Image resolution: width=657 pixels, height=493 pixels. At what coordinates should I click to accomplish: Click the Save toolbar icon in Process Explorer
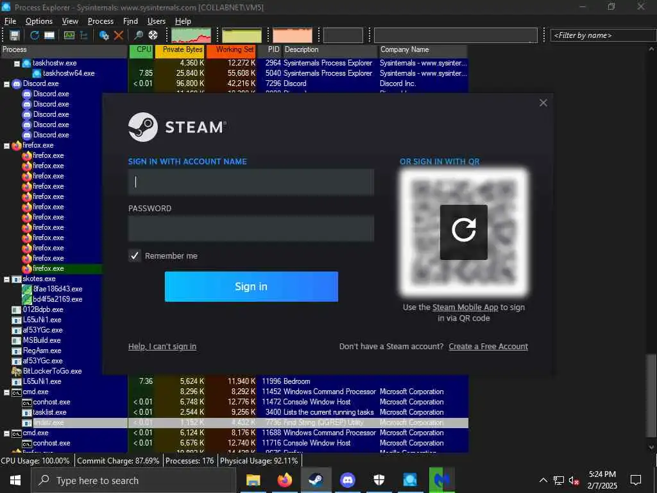[15, 35]
